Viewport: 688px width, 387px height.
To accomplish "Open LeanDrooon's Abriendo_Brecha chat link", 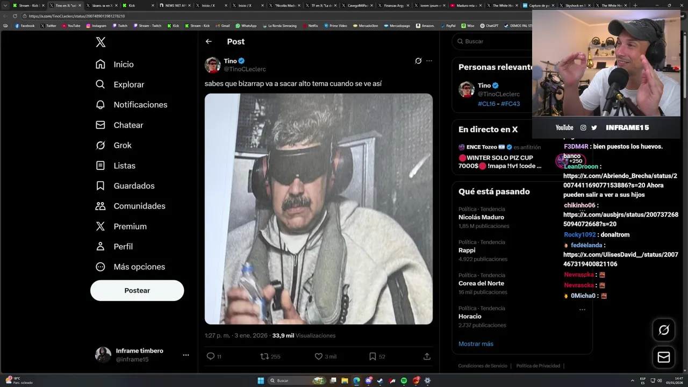I will point(620,181).
